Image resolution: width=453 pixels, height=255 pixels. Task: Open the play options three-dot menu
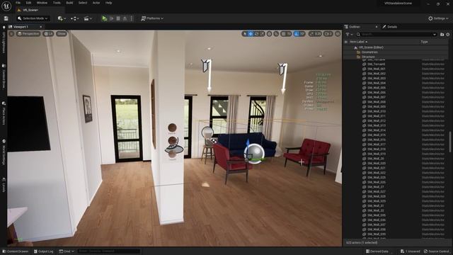click(x=132, y=18)
